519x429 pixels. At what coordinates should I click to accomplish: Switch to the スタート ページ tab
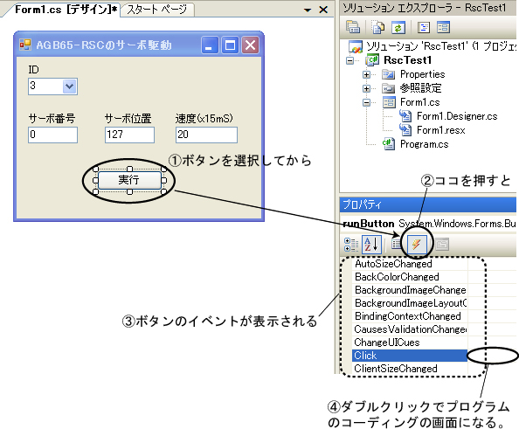[157, 10]
